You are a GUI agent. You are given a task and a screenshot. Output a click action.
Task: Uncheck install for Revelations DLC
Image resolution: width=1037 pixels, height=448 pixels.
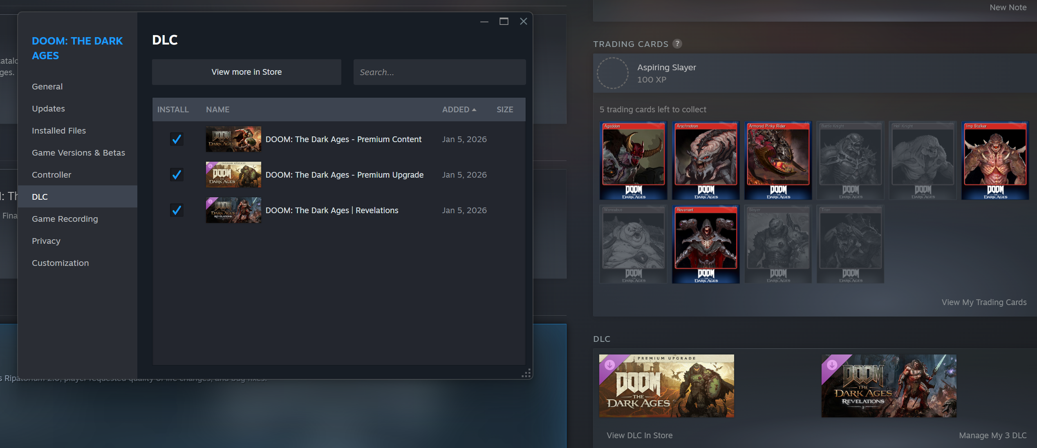(177, 210)
